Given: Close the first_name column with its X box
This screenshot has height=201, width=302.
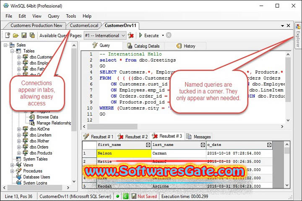Looking at the screenshot, I should click(148, 145).
